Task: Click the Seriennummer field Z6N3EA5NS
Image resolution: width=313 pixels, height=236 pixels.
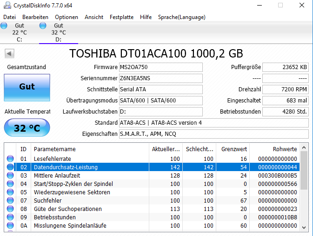Action: (161, 78)
